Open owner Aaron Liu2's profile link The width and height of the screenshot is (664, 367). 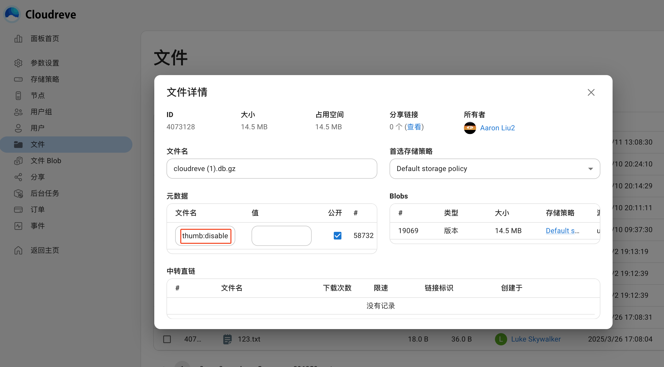[497, 128]
